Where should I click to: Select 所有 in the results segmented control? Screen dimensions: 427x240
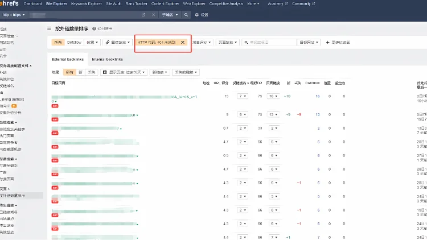pos(69,72)
